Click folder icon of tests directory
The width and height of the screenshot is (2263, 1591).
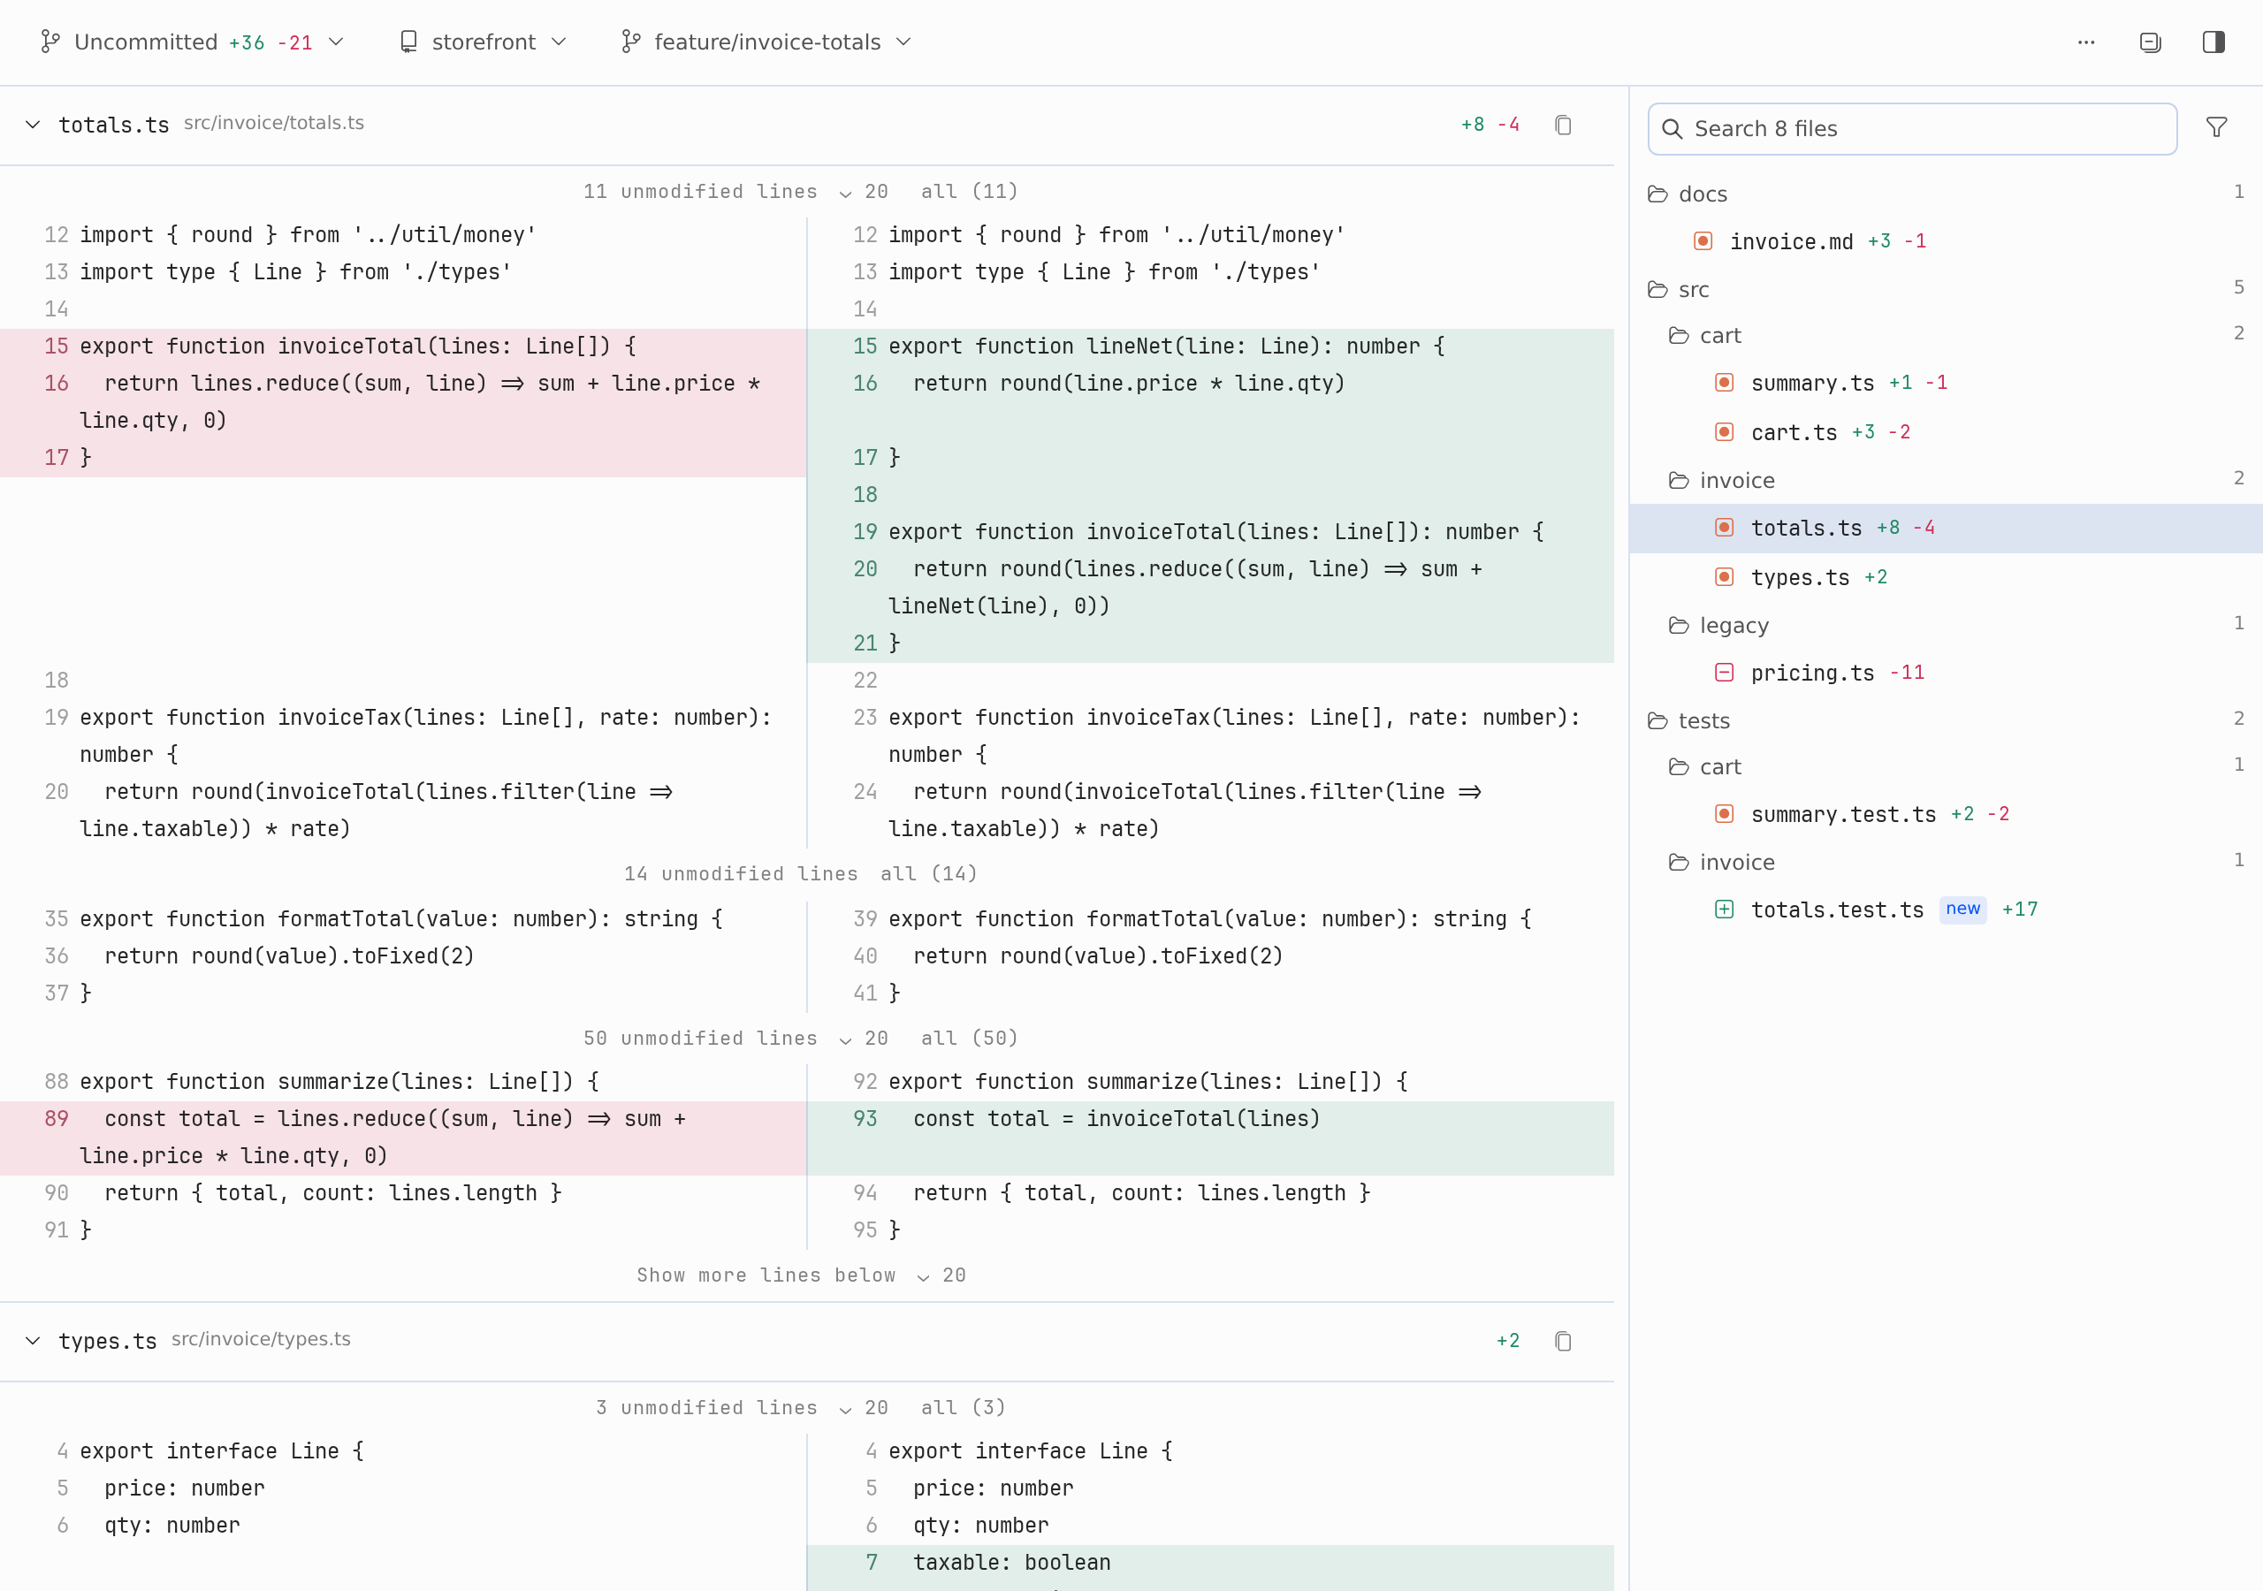(1657, 721)
